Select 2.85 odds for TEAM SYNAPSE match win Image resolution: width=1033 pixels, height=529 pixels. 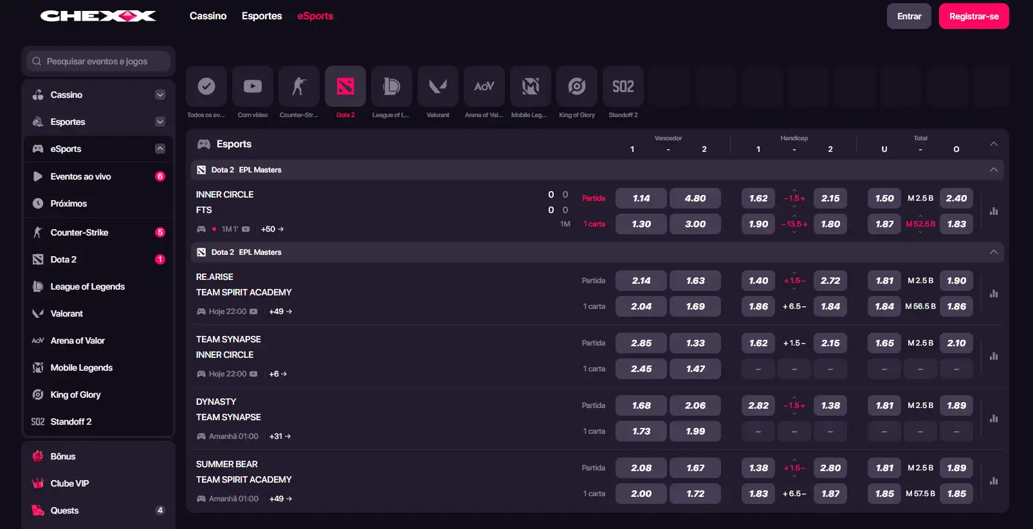pyautogui.click(x=641, y=343)
